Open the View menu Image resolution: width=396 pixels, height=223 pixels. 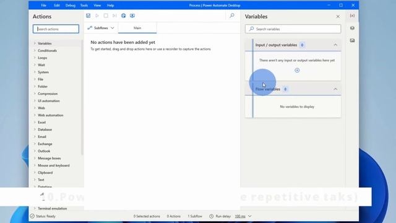[x=97, y=6]
